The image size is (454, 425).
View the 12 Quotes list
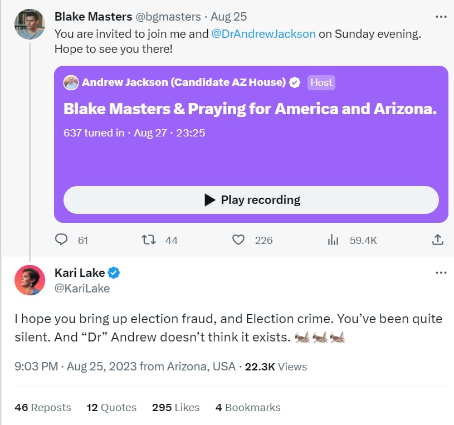pyautogui.click(x=111, y=407)
